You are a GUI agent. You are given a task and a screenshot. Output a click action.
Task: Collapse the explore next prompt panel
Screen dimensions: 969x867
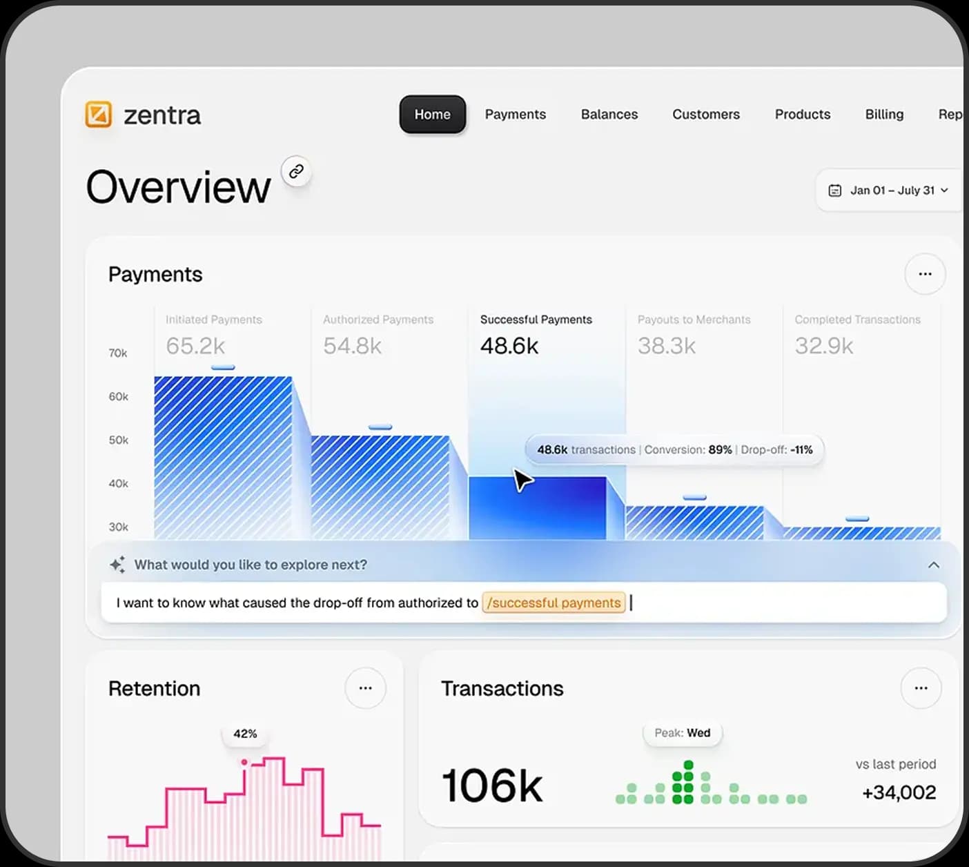point(934,565)
